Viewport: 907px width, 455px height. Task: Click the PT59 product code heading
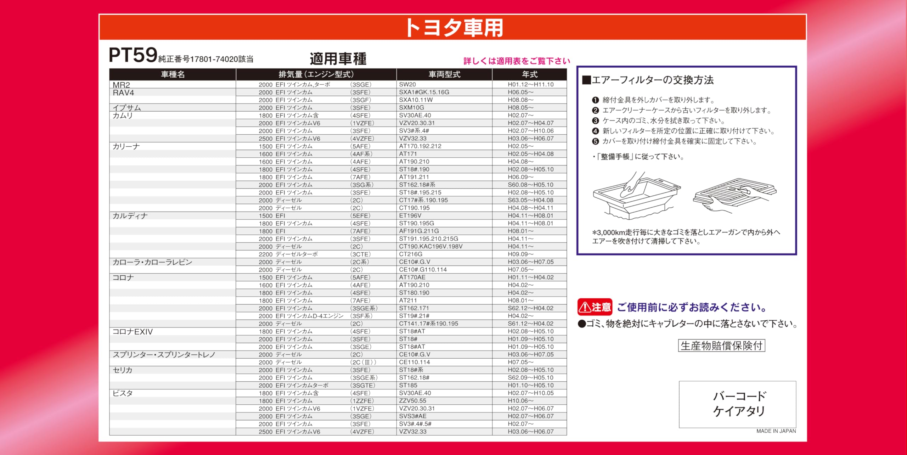pyautogui.click(x=133, y=55)
